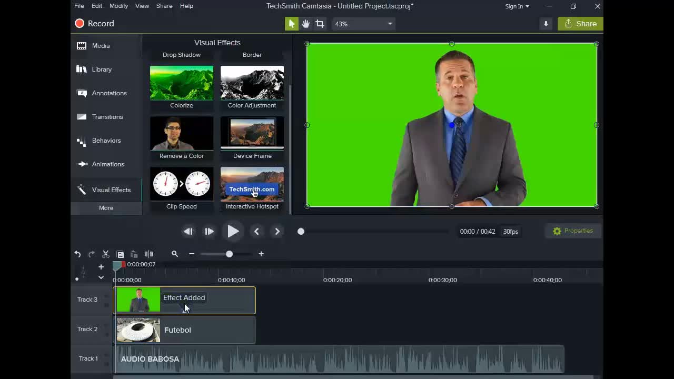Image resolution: width=674 pixels, height=379 pixels.
Task: Choose the Remove a Color effect
Action: pos(182,133)
